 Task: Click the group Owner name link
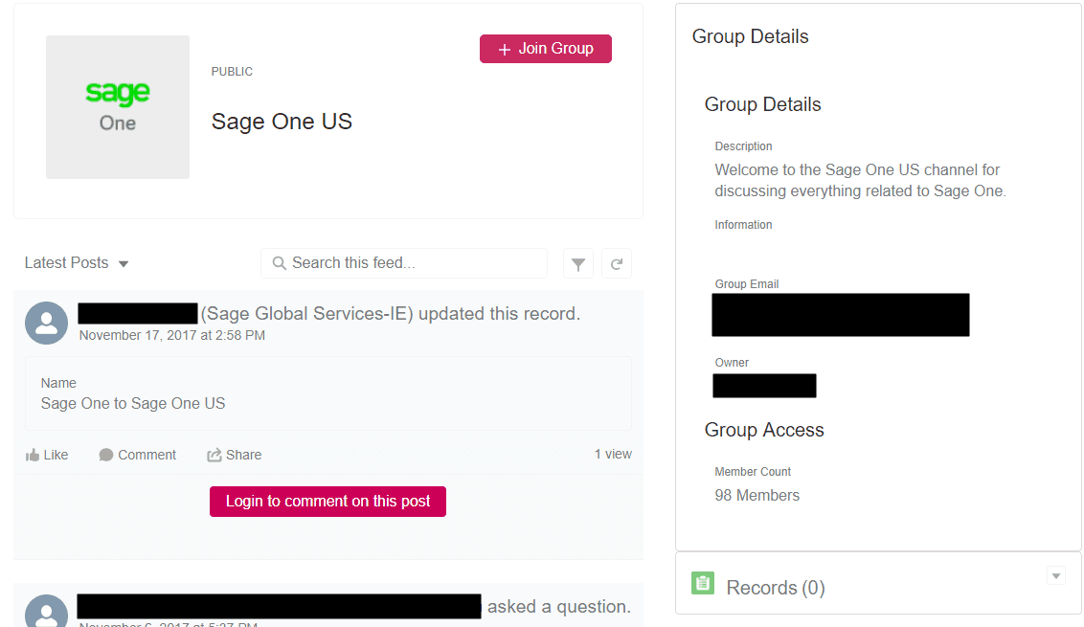point(764,386)
